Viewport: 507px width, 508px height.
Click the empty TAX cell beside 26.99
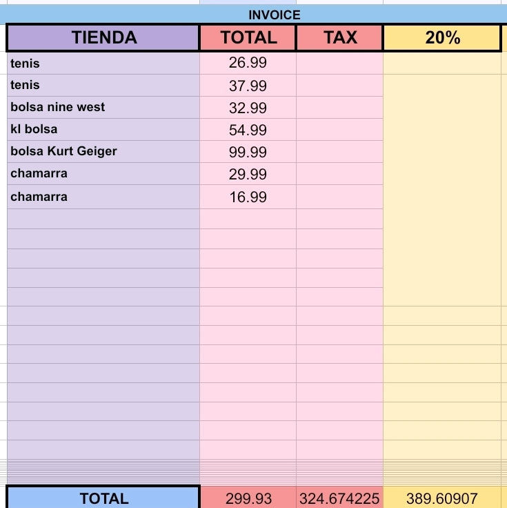coord(339,63)
